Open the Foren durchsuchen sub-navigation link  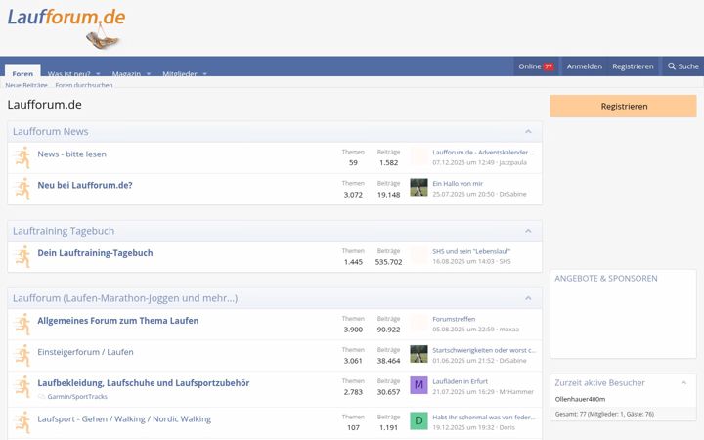tap(84, 85)
